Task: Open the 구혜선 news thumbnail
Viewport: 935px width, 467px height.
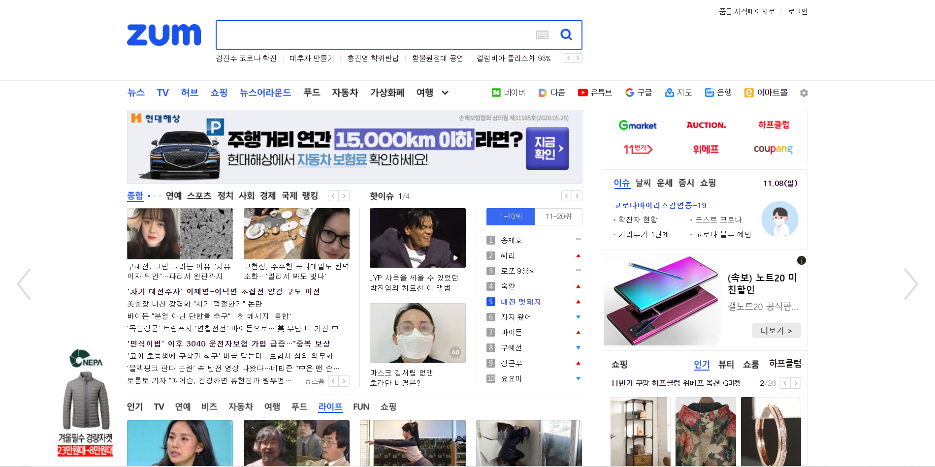Action: coord(180,234)
